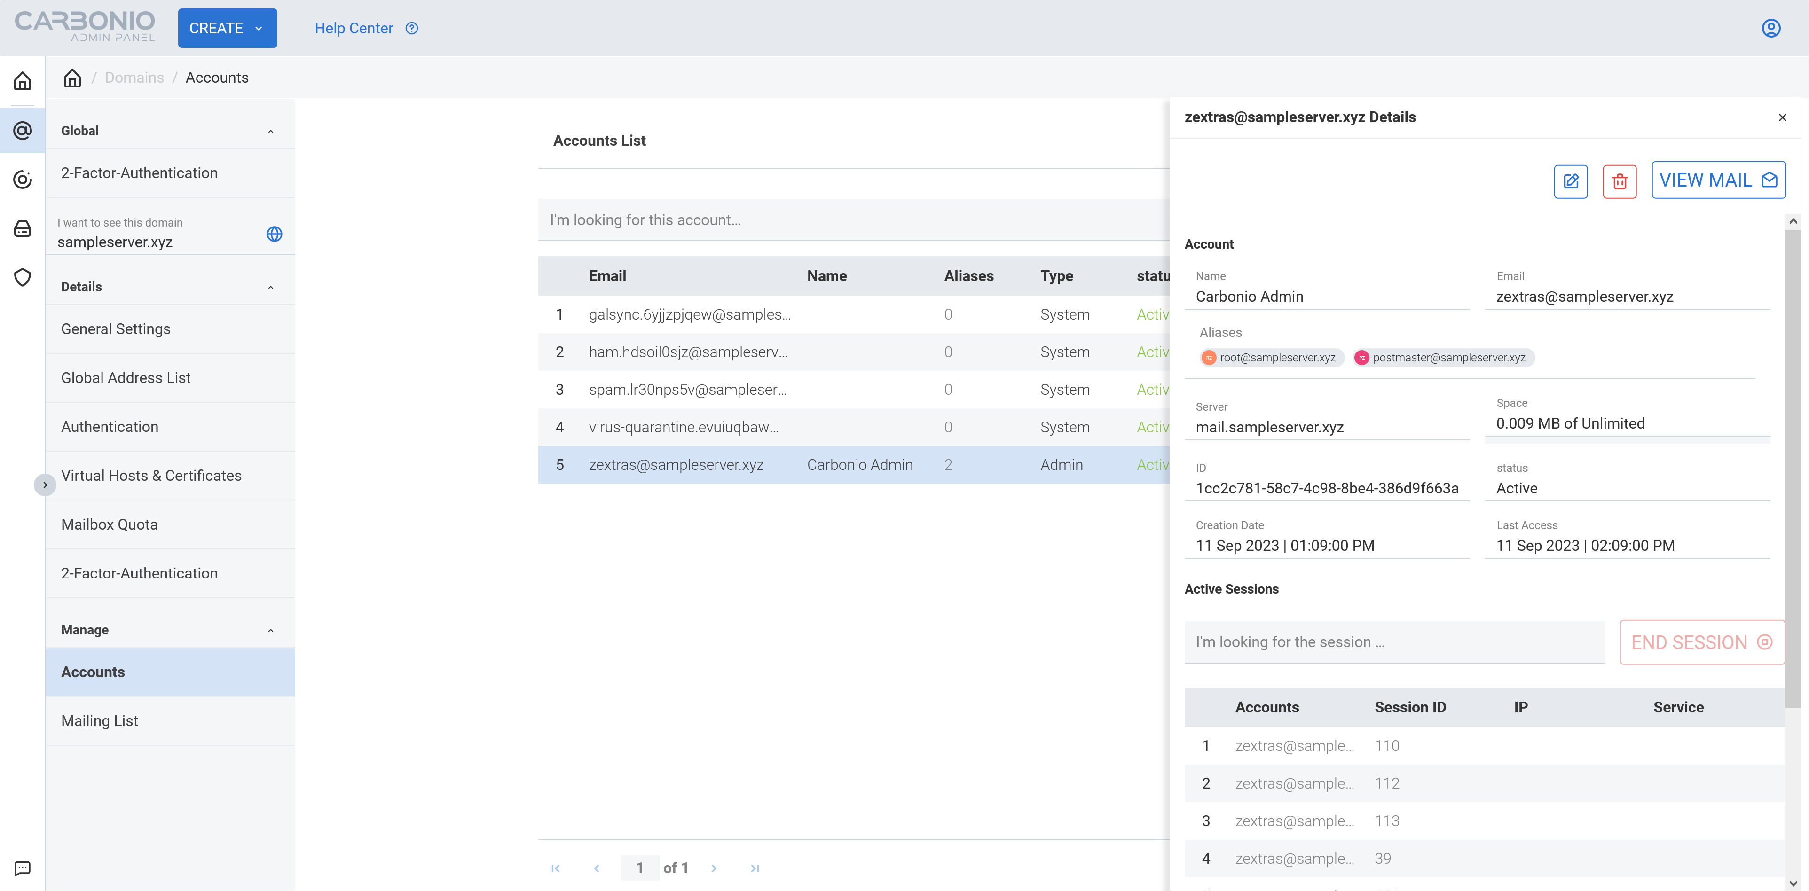
Task: Click the edit account pencil icon
Action: [x=1570, y=181]
